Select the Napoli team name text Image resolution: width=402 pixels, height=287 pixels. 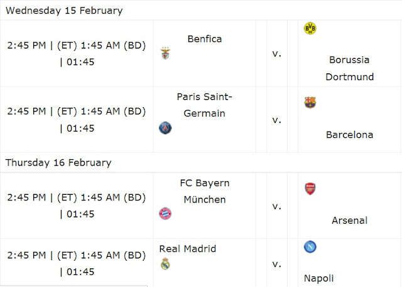tap(318, 278)
